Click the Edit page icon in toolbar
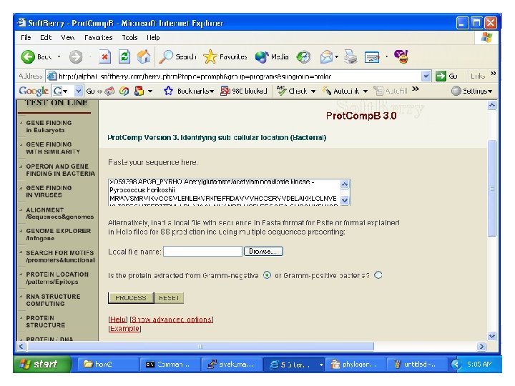 tap(372, 57)
